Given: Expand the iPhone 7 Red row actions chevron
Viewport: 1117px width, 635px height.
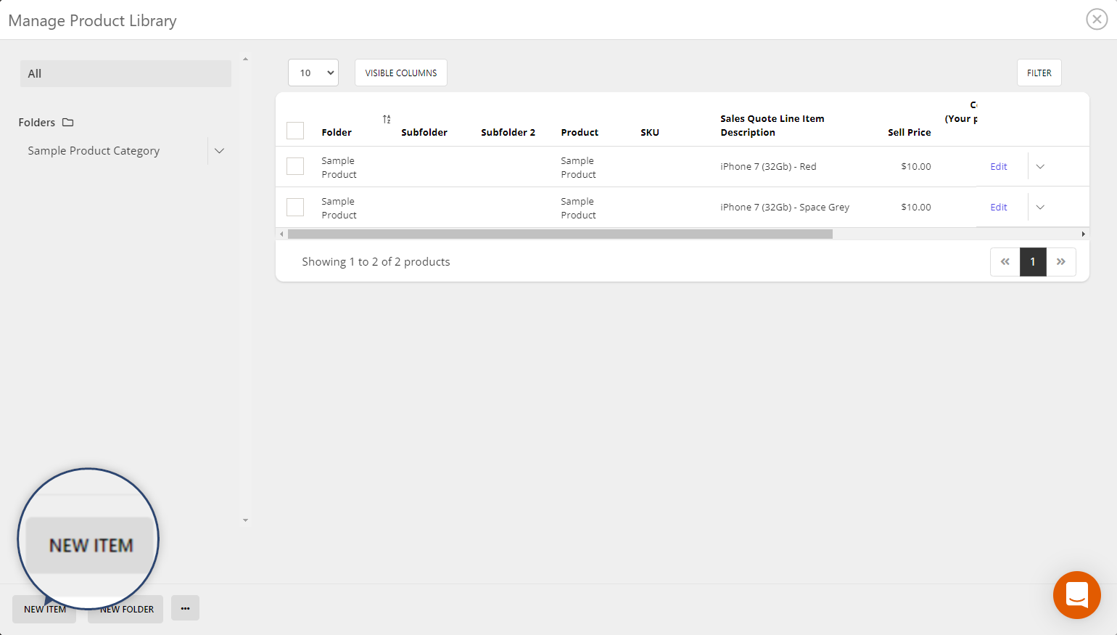Looking at the screenshot, I should point(1040,167).
